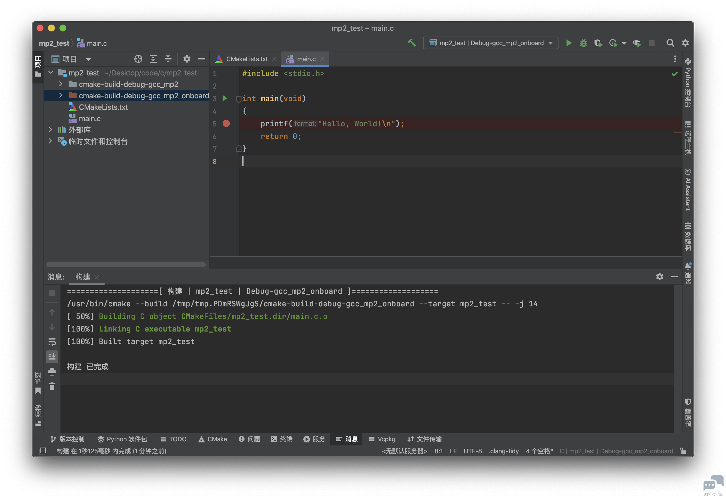Run main from gutter arrow
Screen dimensions: 726x499
(x=224, y=99)
